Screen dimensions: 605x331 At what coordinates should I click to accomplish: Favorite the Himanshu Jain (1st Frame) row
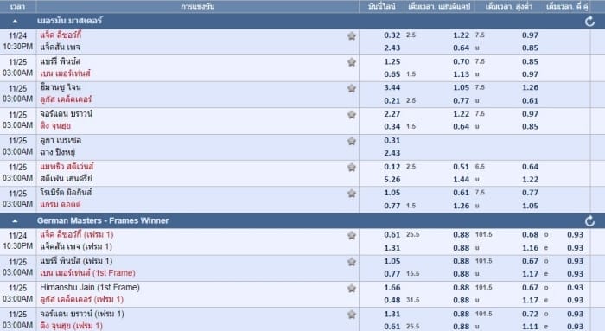352,289
